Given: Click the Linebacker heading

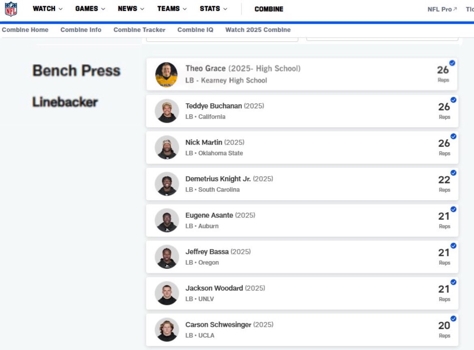Looking at the screenshot, I should [x=65, y=102].
